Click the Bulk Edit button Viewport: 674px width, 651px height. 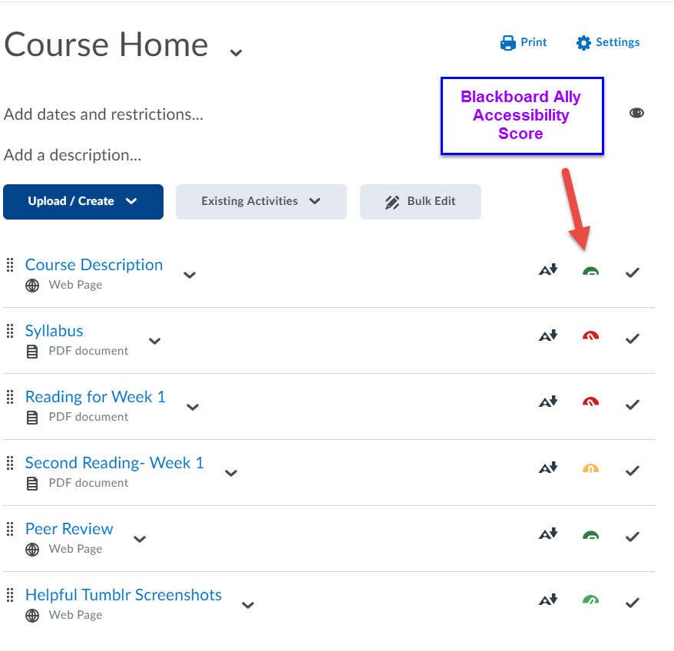click(421, 201)
